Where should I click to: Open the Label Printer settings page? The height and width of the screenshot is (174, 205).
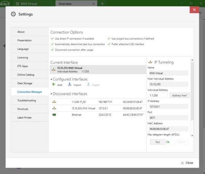(25, 118)
